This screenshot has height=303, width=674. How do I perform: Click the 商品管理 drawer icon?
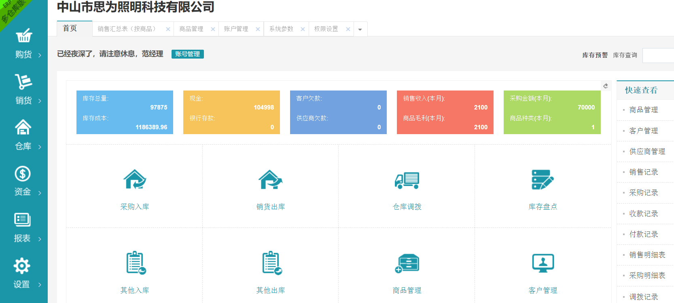(407, 263)
